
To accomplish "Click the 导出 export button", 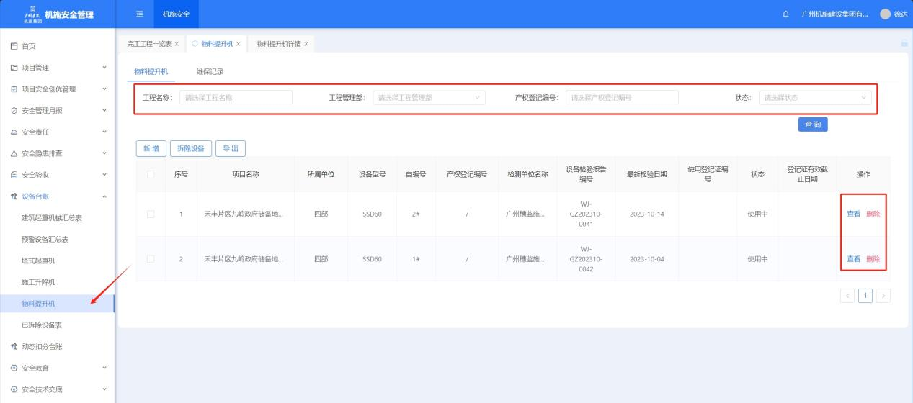I will tap(231, 148).
